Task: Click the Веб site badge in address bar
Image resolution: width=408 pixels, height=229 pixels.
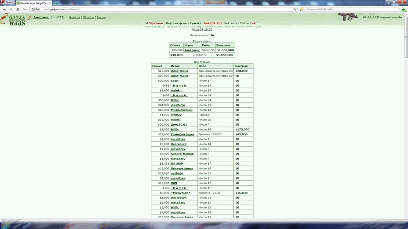Action: click(x=36, y=9)
